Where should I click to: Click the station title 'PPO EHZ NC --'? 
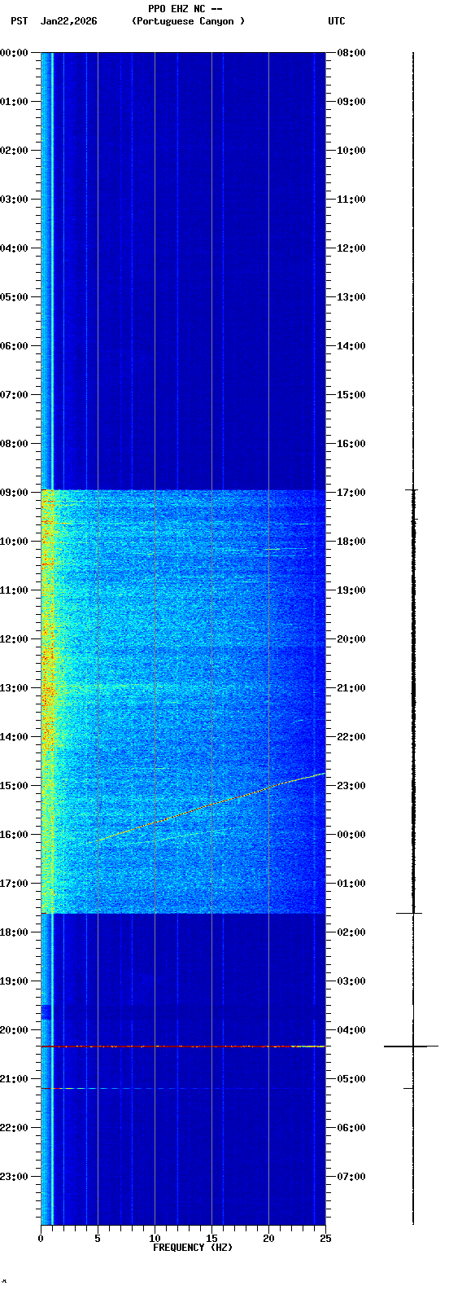click(x=185, y=9)
